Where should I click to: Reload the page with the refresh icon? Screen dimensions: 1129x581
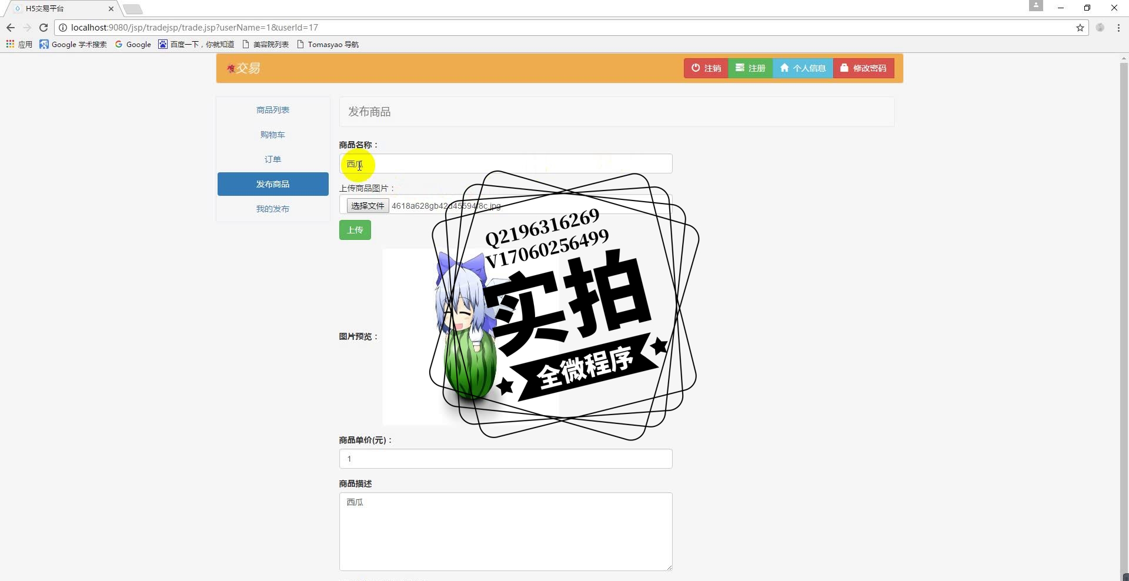[44, 28]
